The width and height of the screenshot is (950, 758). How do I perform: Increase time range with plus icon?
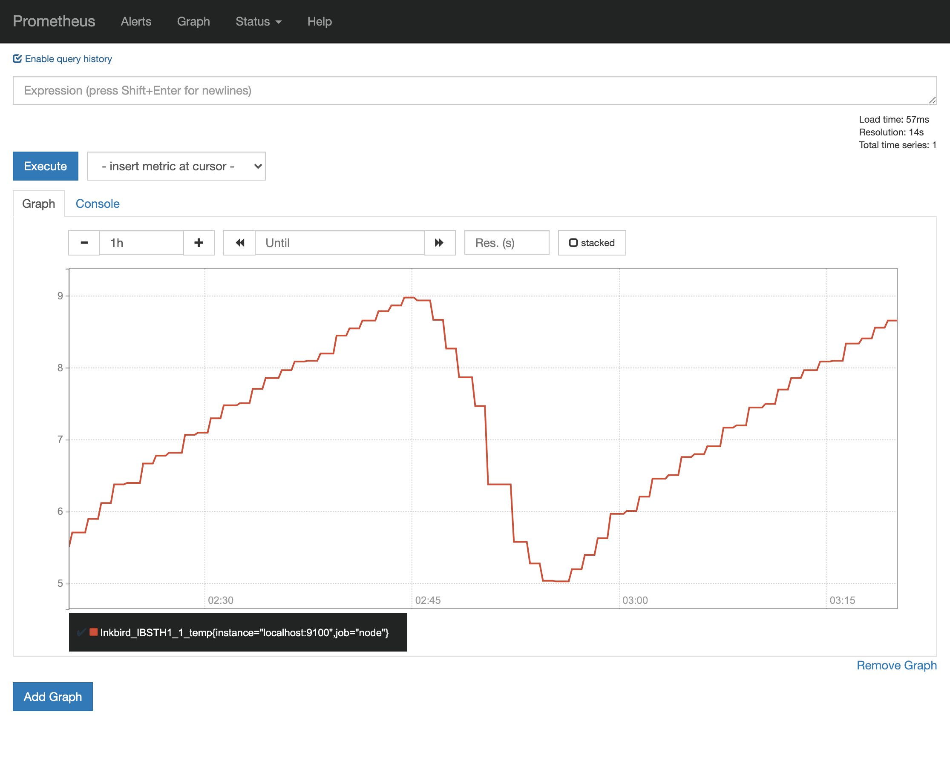pos(199,243)
